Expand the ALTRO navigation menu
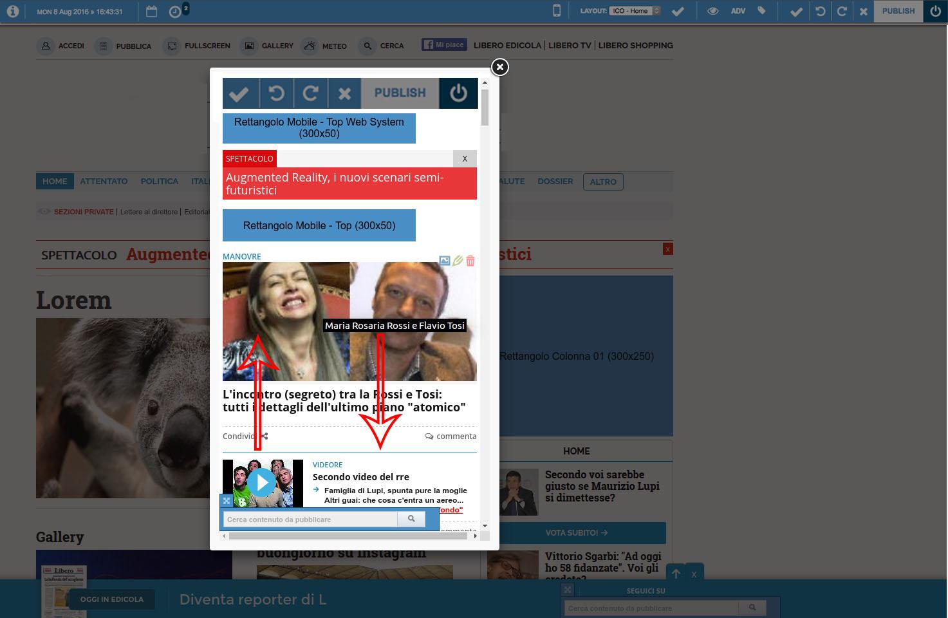Viewport: 948px width, 618px height. (x=602, y=182)
